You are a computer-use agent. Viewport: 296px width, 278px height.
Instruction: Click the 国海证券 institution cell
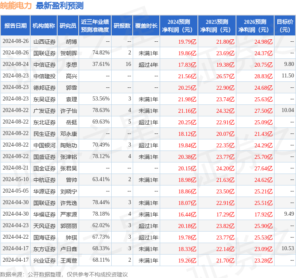tap(44, 237)
